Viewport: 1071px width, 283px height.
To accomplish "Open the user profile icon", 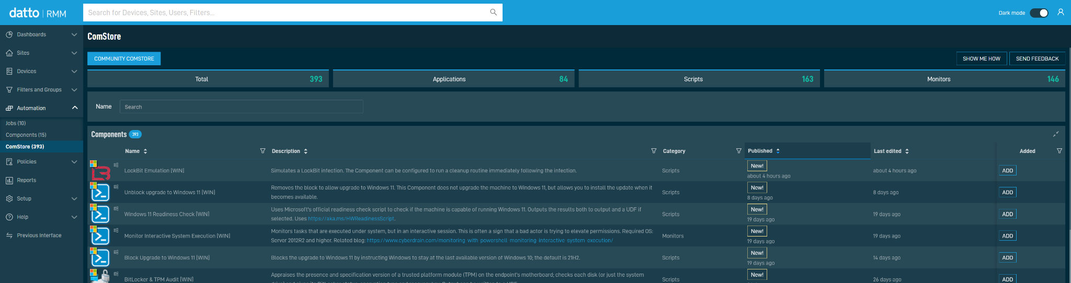I will [x=1061, y=12].
